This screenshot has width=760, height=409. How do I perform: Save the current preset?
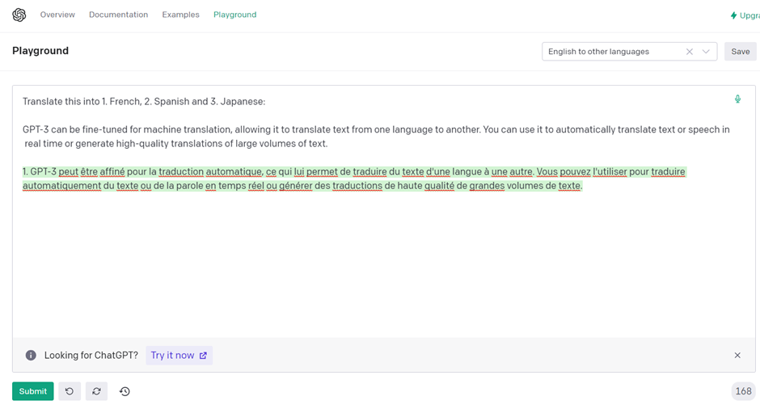coord(740,52)
